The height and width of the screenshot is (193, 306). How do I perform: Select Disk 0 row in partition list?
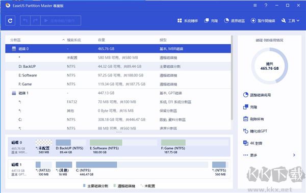[118, 49]
